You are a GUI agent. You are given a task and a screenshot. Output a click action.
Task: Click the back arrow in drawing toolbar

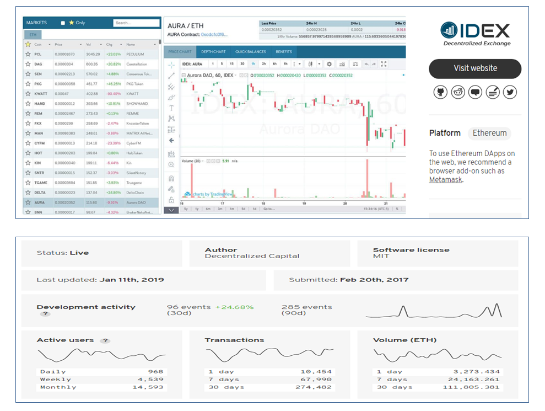(171, 140)
